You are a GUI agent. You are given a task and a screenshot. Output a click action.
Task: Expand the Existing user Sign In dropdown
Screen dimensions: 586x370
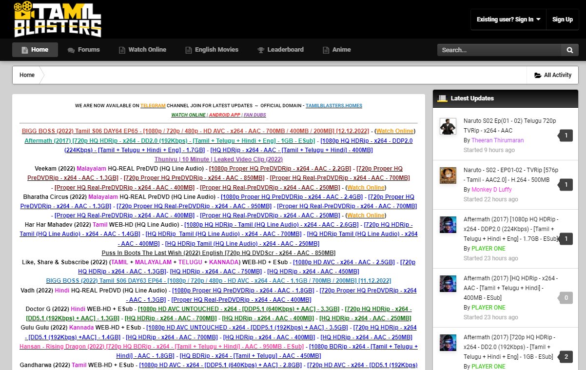pyautogui.click(x=508, y=19)
